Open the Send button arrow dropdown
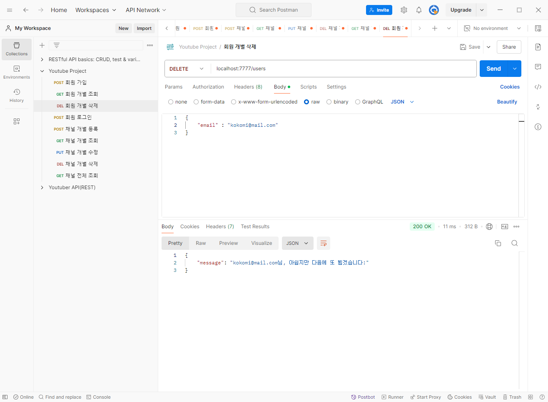This screenshot has width=548, height=402. point(515,69)
